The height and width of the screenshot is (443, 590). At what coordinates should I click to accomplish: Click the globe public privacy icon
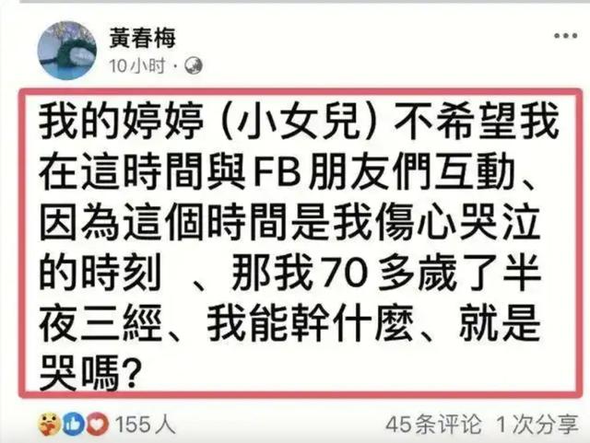coord(193,66)
